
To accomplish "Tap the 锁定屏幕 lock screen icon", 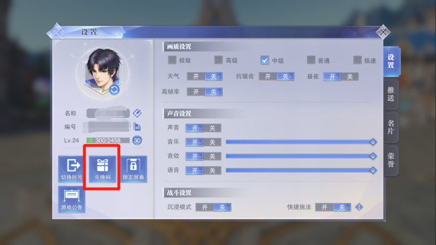I will point(133,169).
